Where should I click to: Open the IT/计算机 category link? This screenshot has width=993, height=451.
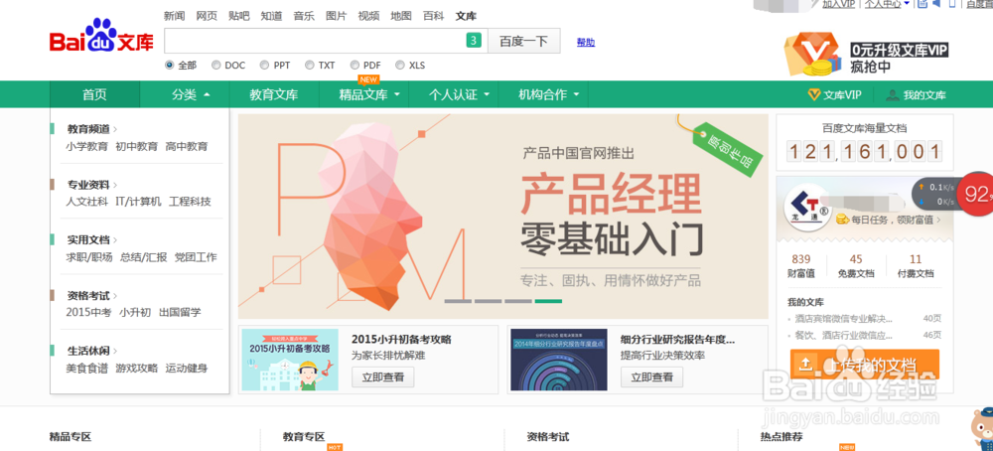coord(138,202)
